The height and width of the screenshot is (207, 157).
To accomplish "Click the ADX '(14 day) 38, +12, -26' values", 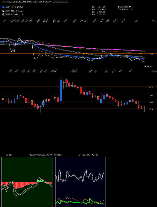I will click(x=88, y=155).
